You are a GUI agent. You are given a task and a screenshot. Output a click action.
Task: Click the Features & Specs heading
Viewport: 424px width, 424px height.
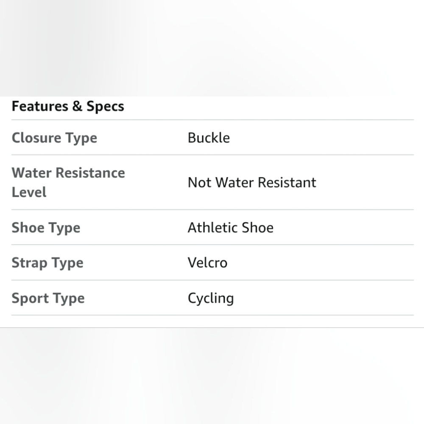click(x=68, y=106)
